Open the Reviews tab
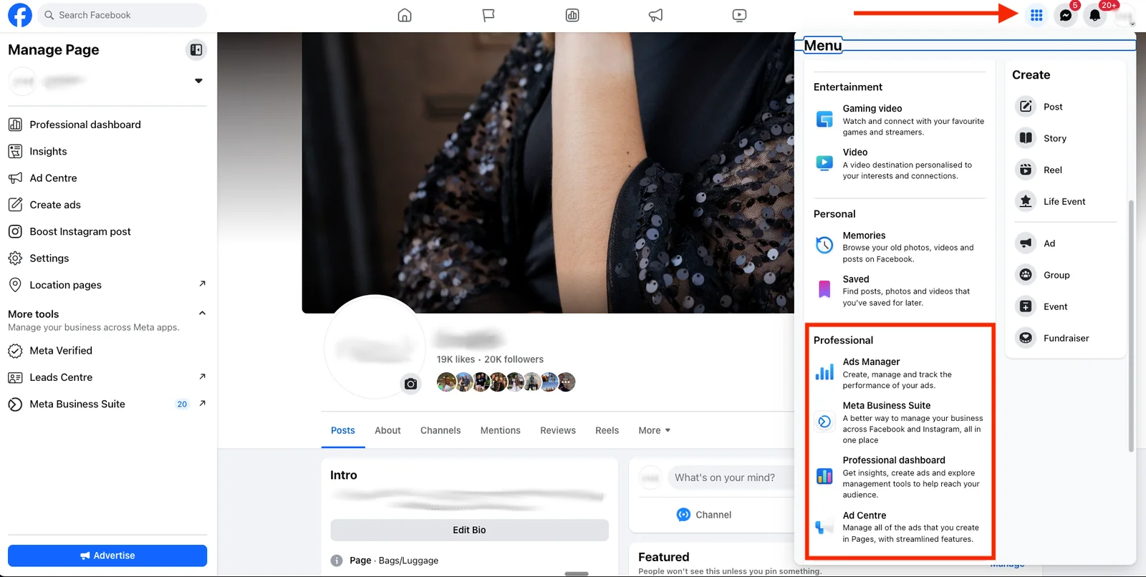 (x=558, y=430)
